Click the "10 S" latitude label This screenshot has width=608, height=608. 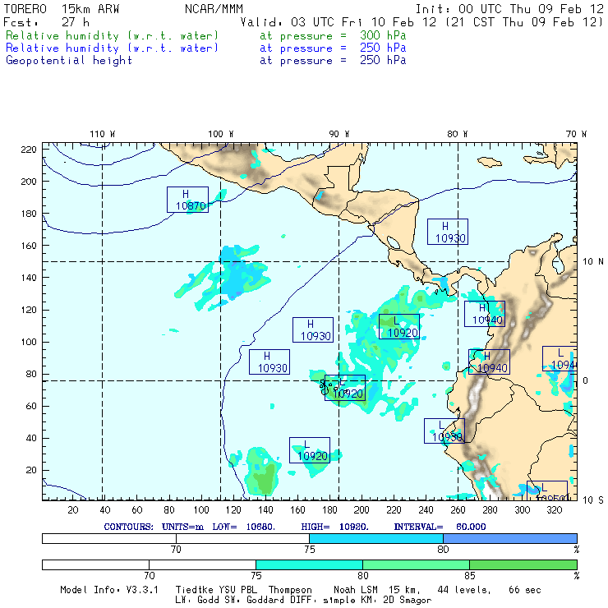[x=593, y=500]
